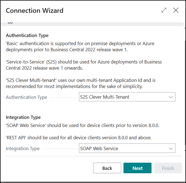Screen dimensions: 186x183
Task: Click the 'SOAP Web Service' description sentence
Action: click(82, 125)
